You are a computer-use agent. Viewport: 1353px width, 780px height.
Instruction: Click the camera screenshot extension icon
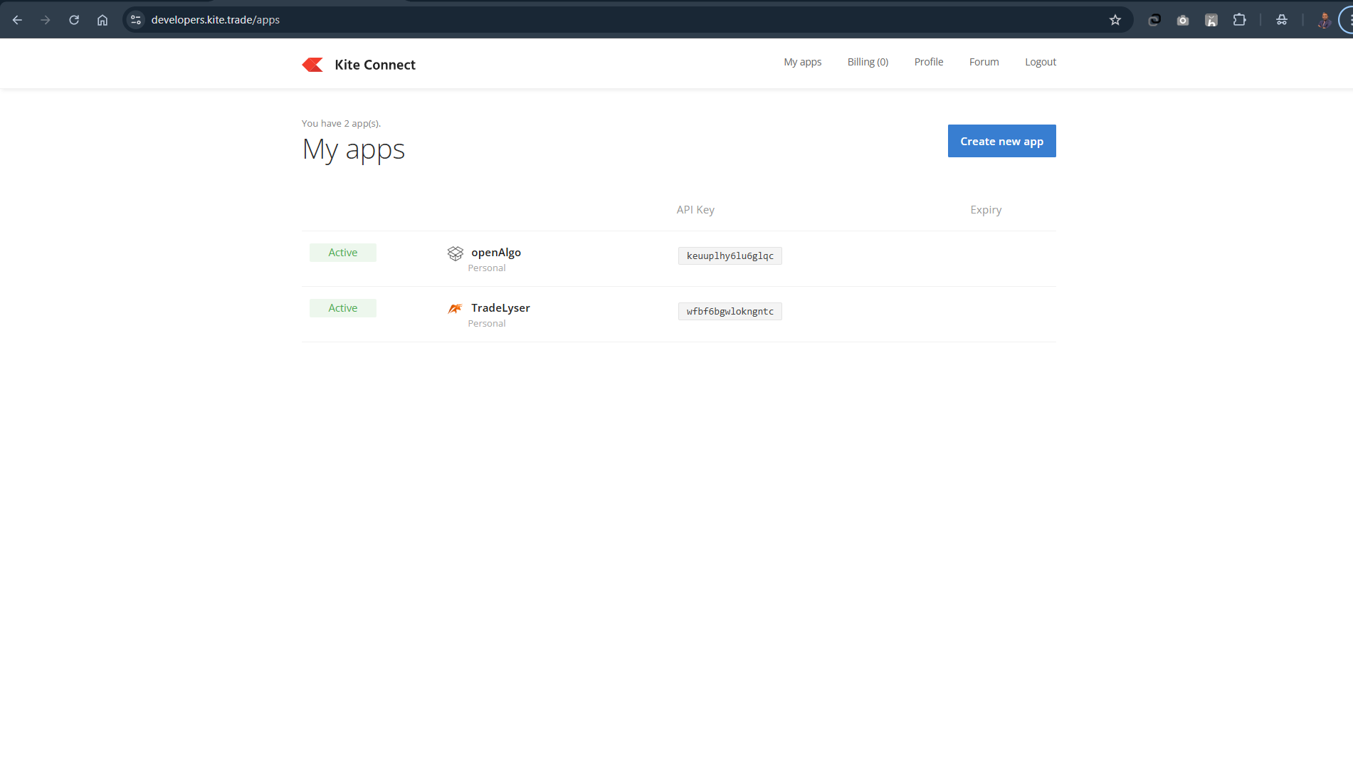coord(1182,19)
